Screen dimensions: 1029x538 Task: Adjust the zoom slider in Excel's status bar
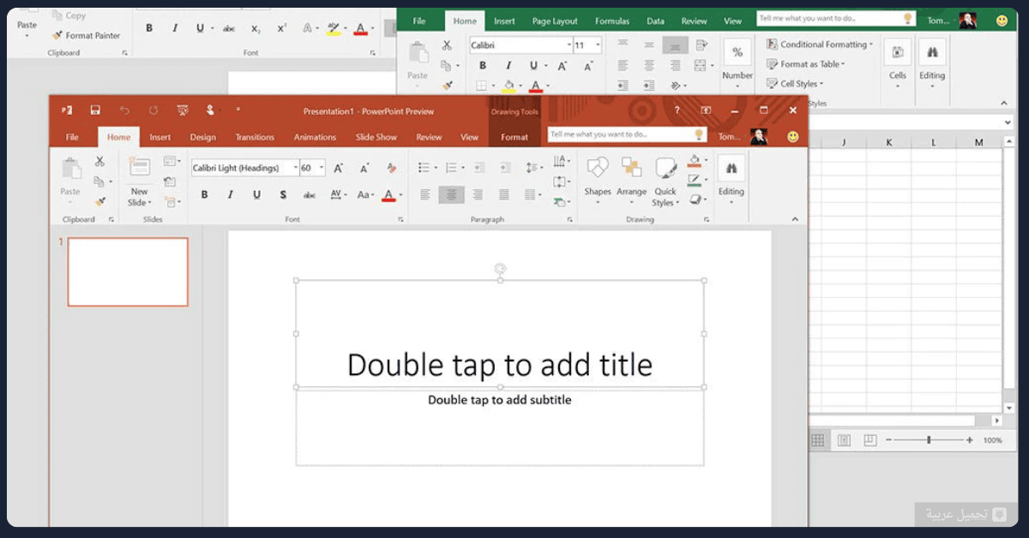pyautogui.click(x=929, y=440)
